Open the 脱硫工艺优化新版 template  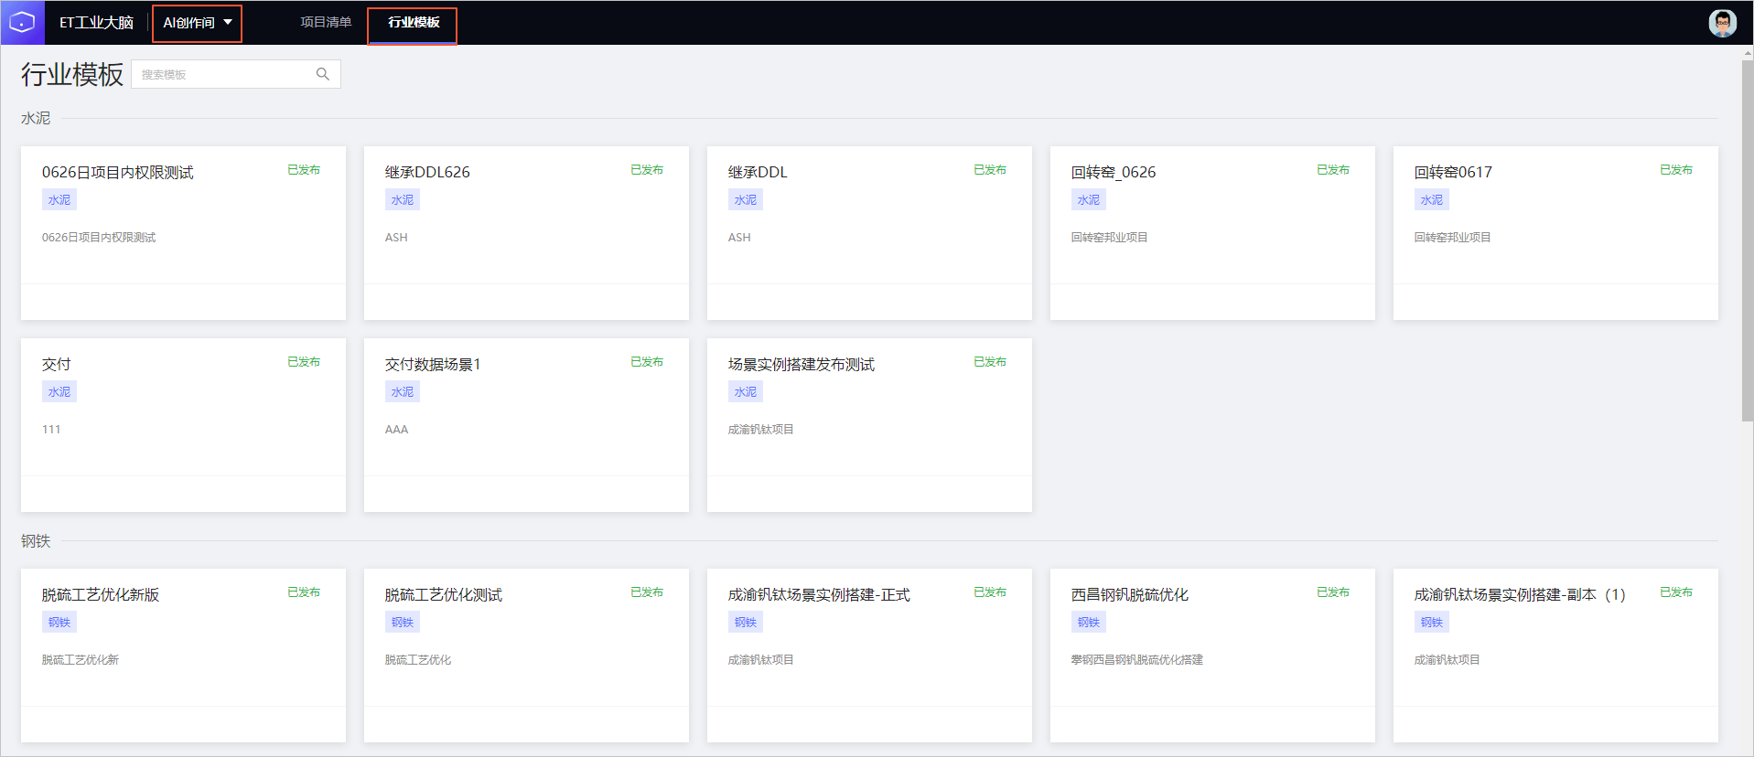(183, 656)
